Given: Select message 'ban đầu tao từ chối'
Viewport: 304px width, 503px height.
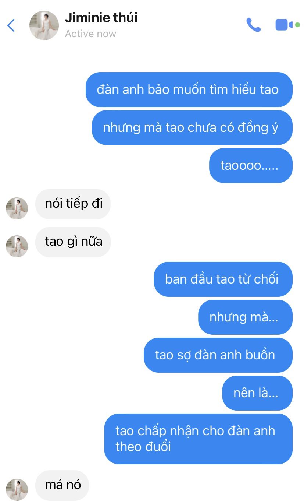Looking at the screenshot, I should pos(223,279).
